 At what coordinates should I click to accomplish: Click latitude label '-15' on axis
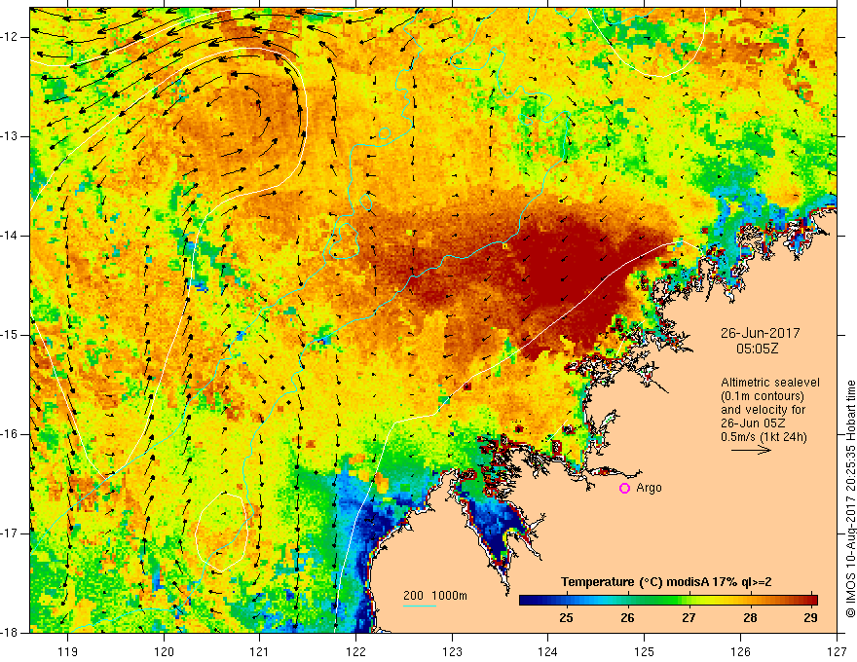11,335
